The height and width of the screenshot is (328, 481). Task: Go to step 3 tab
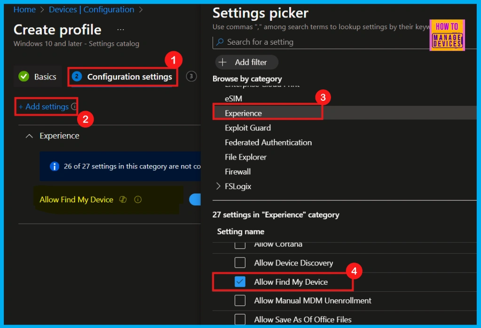(191, 76)
